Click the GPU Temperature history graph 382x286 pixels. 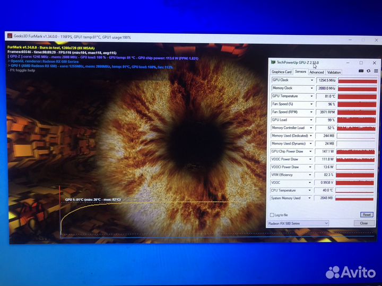pyautogui.click(x=357, y=97)
